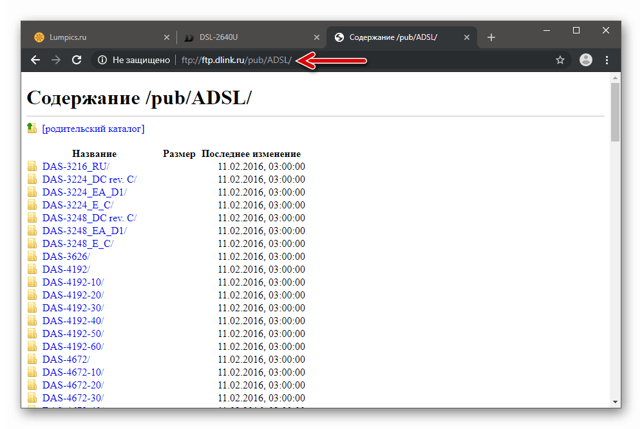This screenshot has height=429, width=642.
Task: Click the 'Название' column header
Action: click(95, 154)
